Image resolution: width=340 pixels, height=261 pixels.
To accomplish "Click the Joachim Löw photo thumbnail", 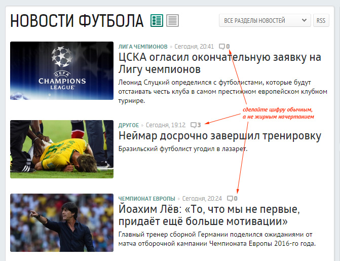I will [62, 223].
